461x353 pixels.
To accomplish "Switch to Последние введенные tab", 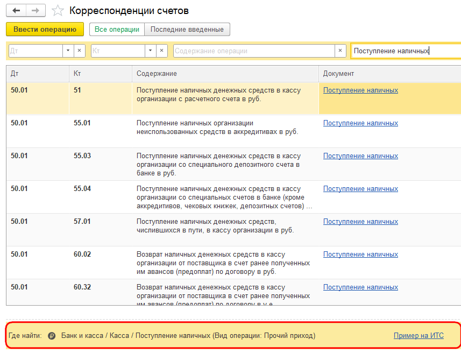I will click(187, 30).
